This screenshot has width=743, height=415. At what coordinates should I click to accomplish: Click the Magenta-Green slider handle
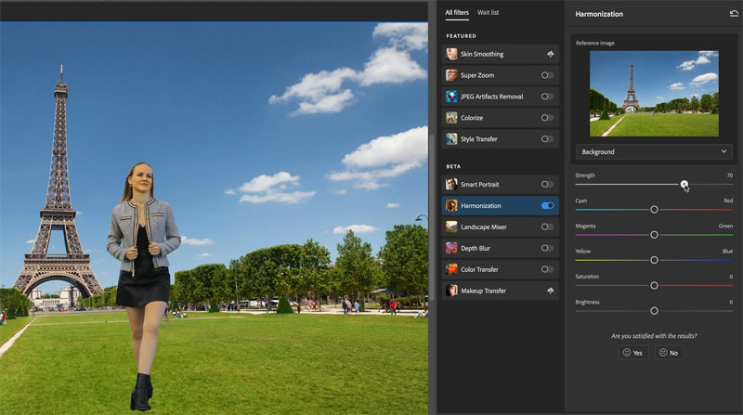coord(654,235)
